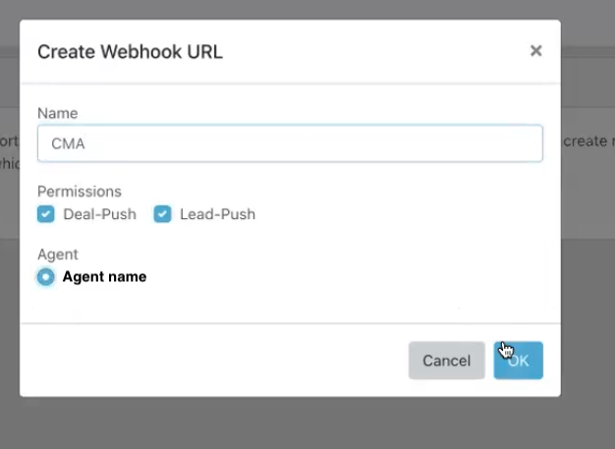Click the dimmed page text left of dialog
This screenshot has width=615, height=449.
point(9,141)
